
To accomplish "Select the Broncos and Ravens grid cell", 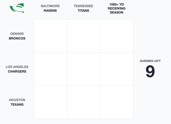I will click(x=50, y=36).
